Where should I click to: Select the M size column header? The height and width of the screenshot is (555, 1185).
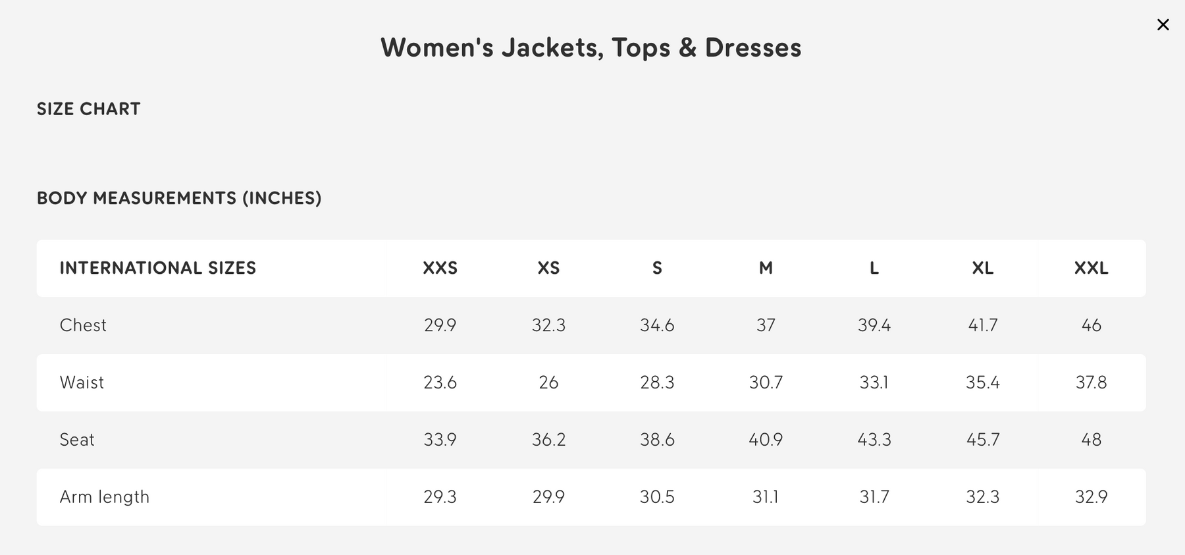766,268
